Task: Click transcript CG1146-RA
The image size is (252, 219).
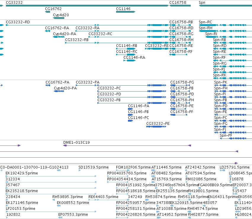Action: (134, 57)
